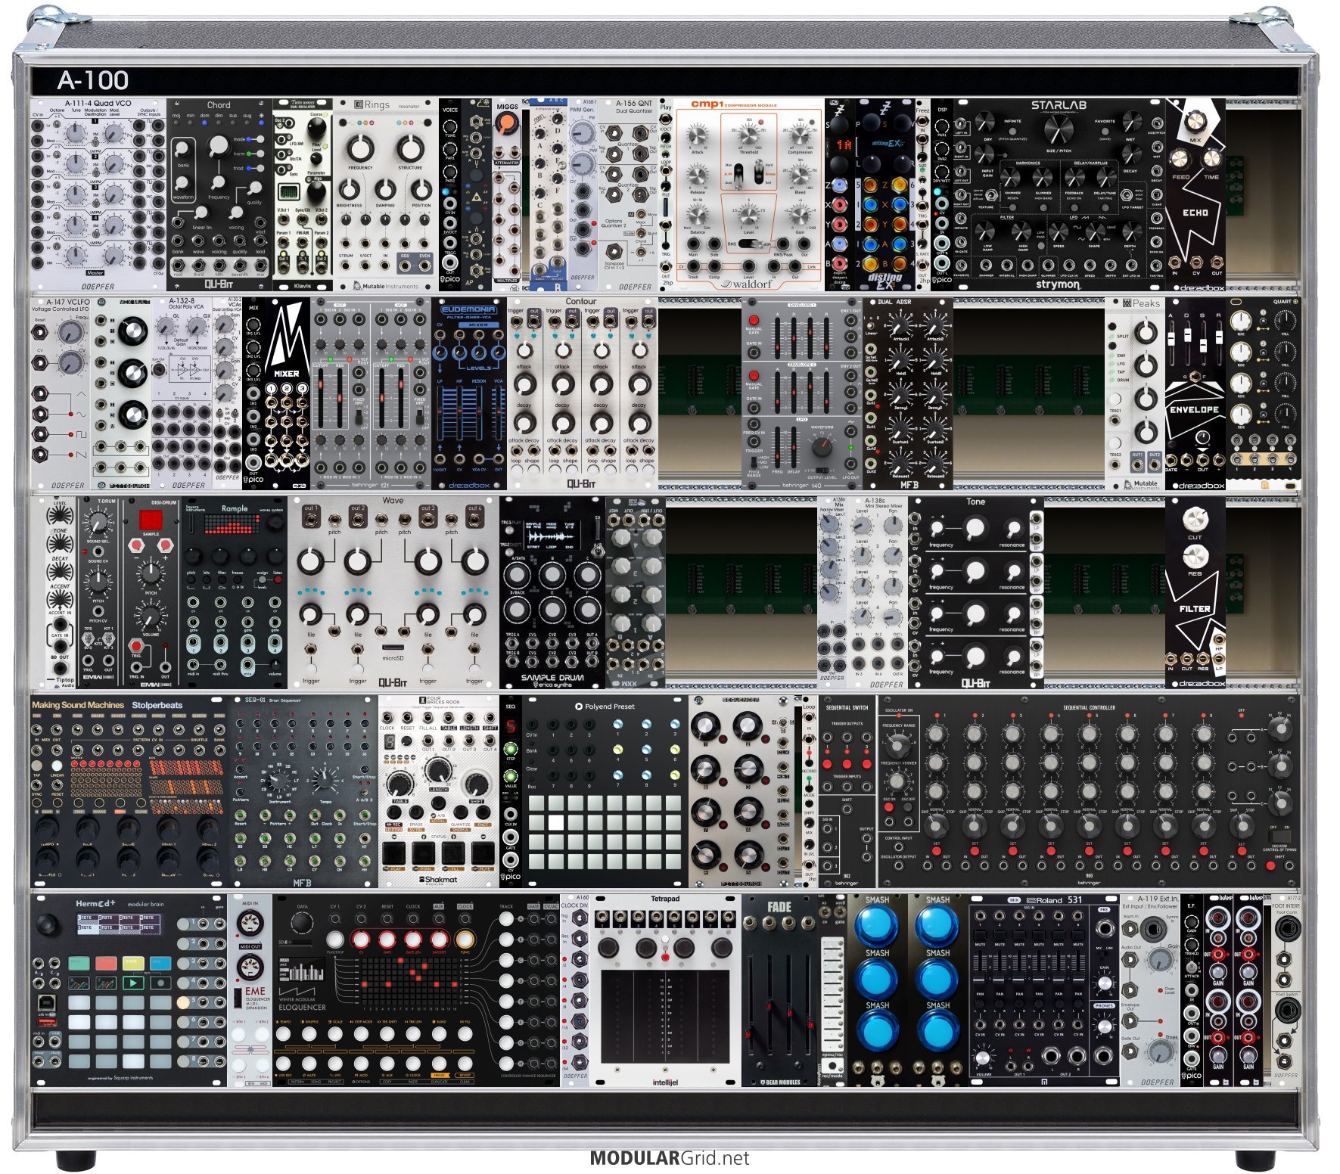Viewport: 1340px width, 1174px height.
Task: Select the Qu-Bit Tone module
Action: coord(975,592)
